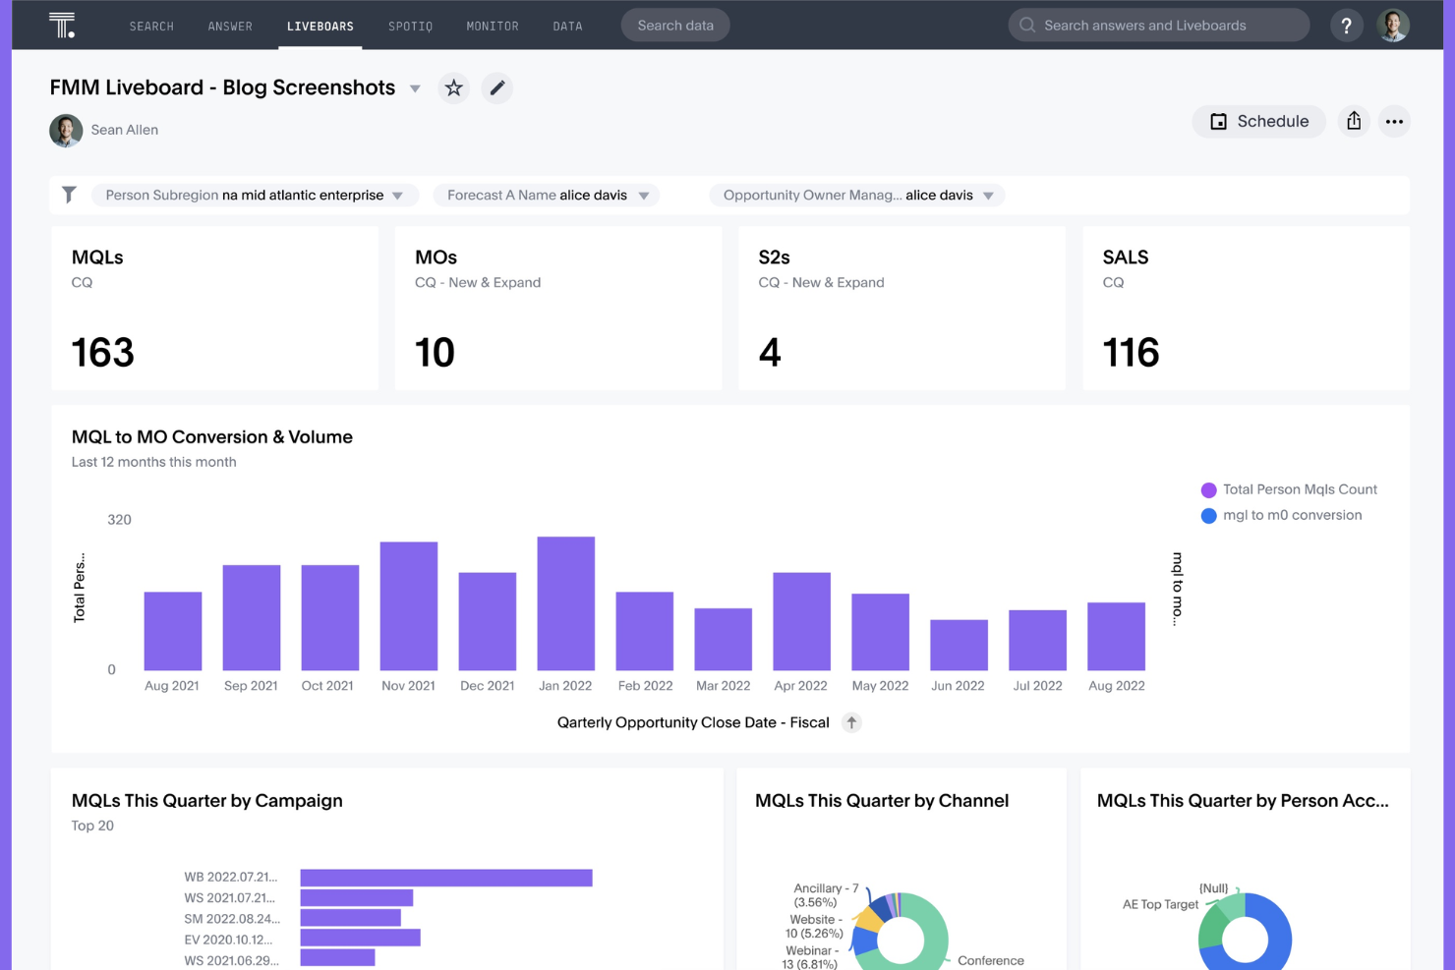Expand the Liveboard title dropdown arrow
The height and width of the screenshot is (970, 1455).
pyautogui.click(x=415, y=88)
